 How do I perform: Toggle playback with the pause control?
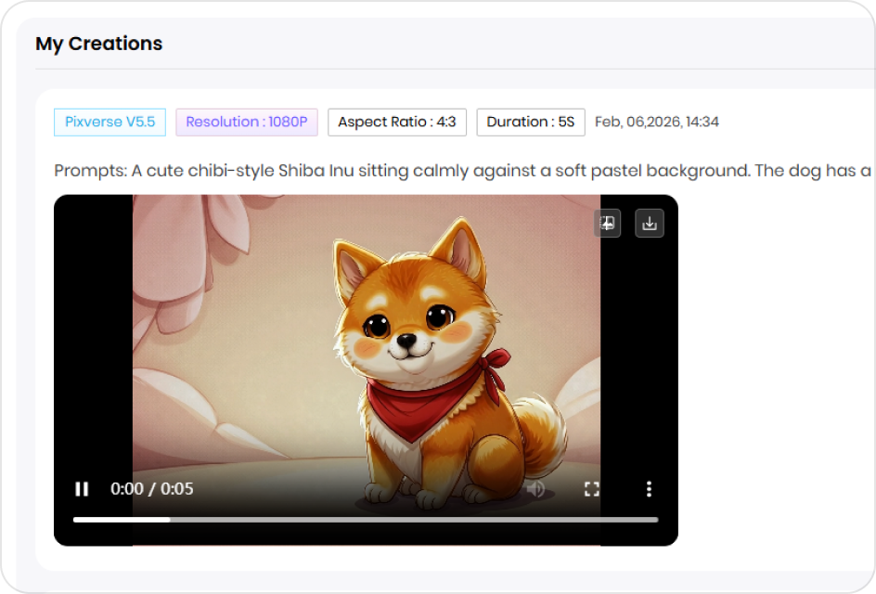click(x=82, y=489)
